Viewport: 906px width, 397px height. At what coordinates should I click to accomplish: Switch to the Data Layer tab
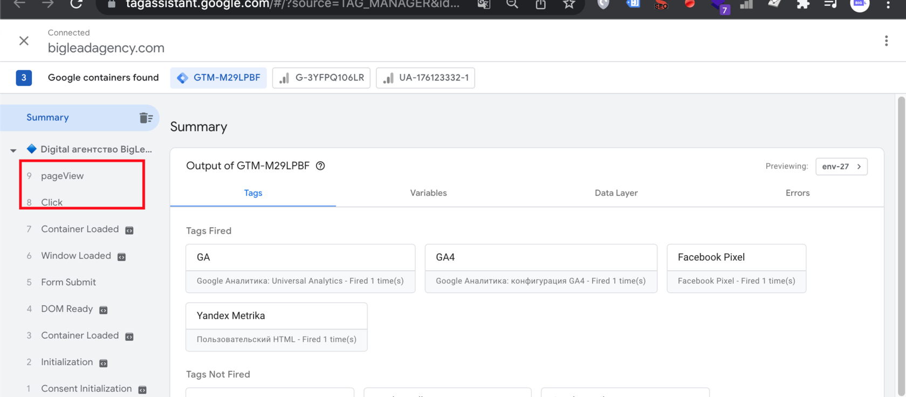click(616, 193)
